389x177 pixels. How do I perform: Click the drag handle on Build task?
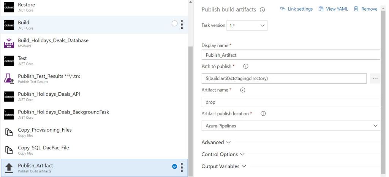coord(182,24)
